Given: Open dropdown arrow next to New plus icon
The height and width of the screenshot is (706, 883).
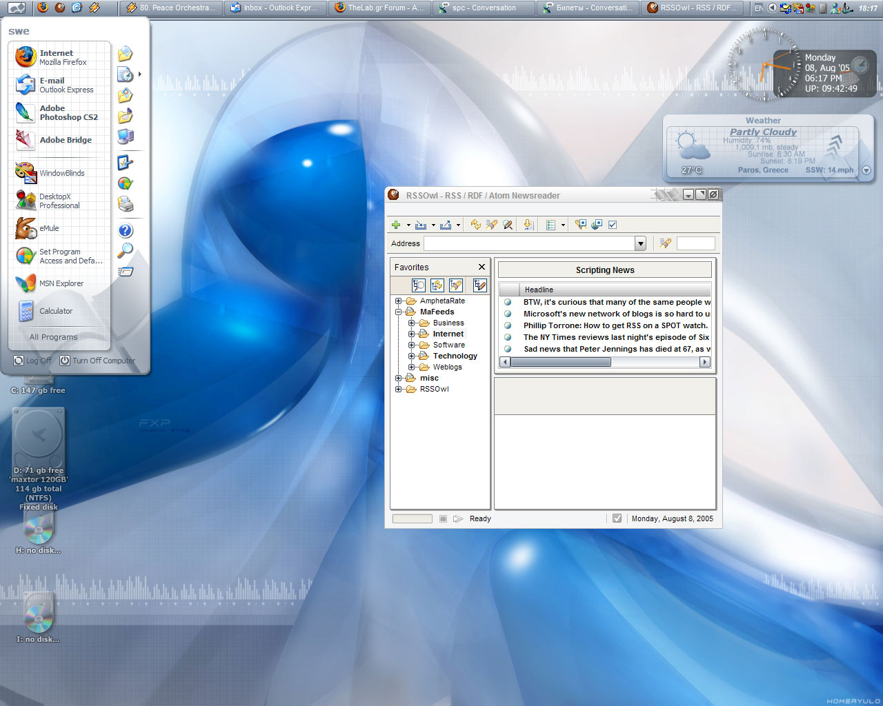Looking at the screenshot, I should coord(408,225).
